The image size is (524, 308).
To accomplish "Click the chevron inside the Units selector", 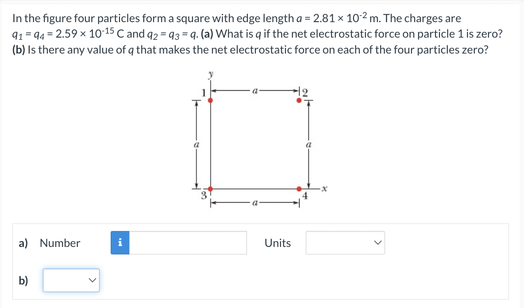I will point(377,243).
